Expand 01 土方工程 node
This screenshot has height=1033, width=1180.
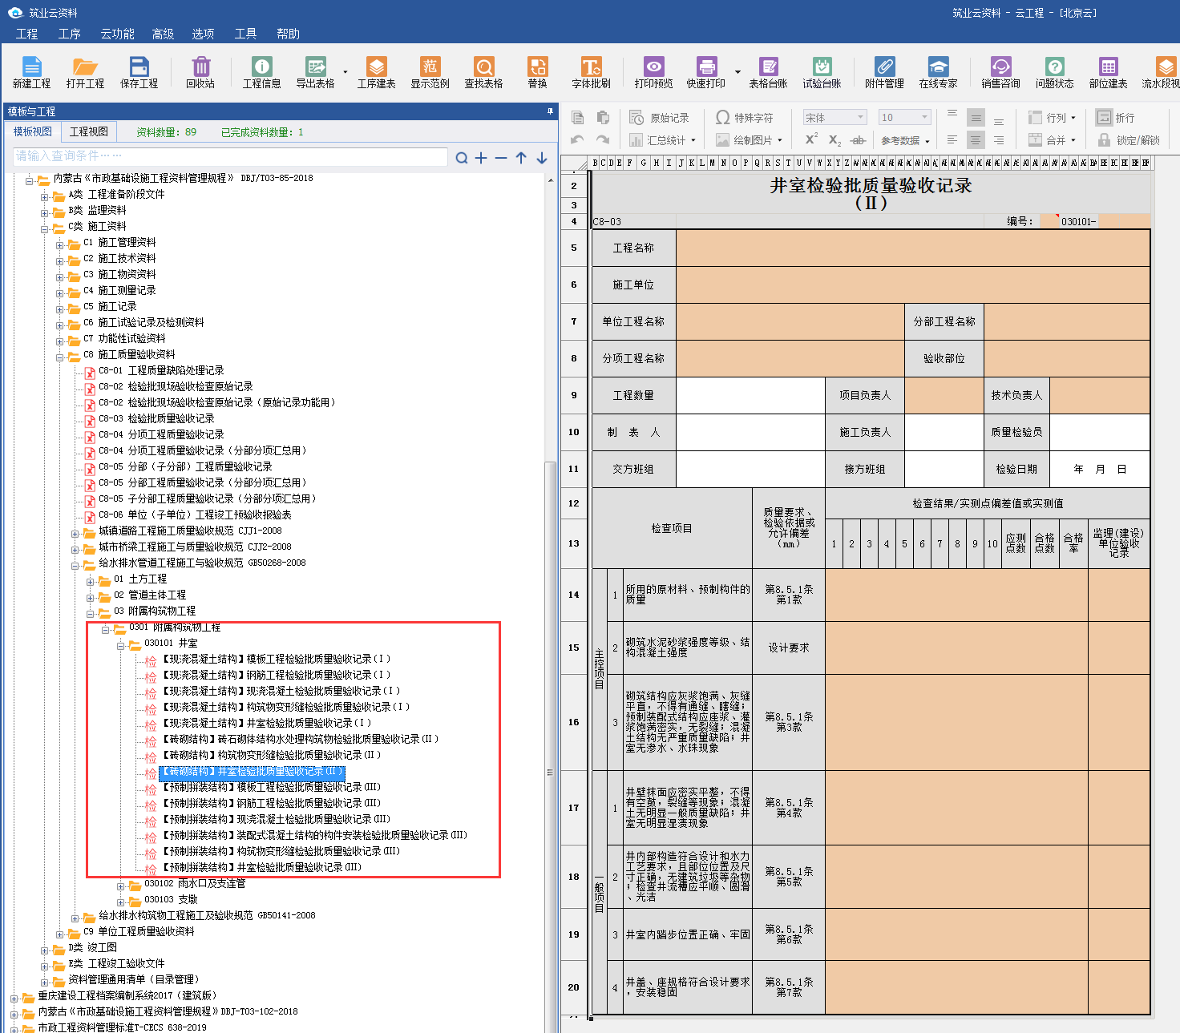point(91,582)
